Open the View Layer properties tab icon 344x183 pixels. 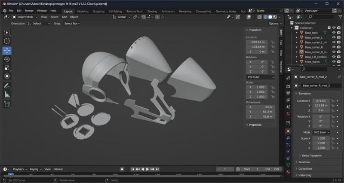[x=288, y=100]
